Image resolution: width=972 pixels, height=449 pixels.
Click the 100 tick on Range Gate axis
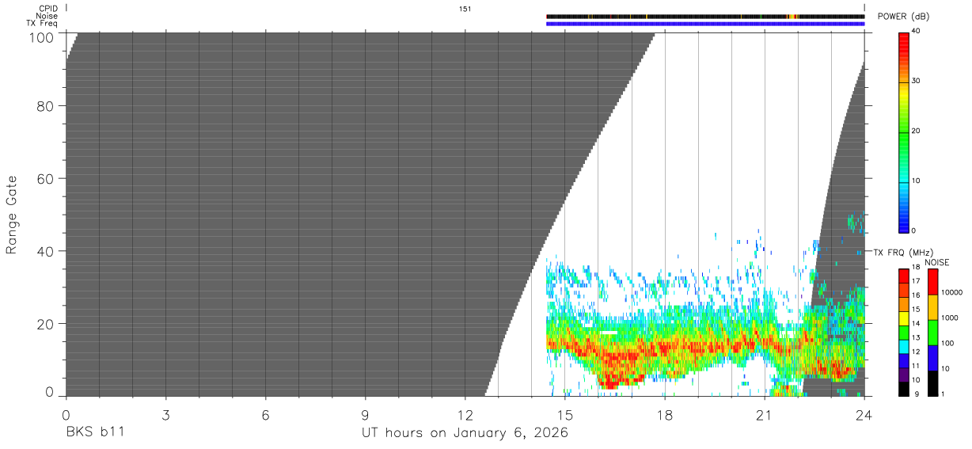41,36
